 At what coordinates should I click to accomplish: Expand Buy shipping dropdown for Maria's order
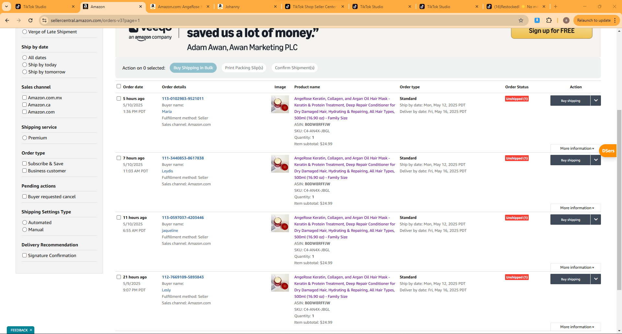(x=596, y=101)
